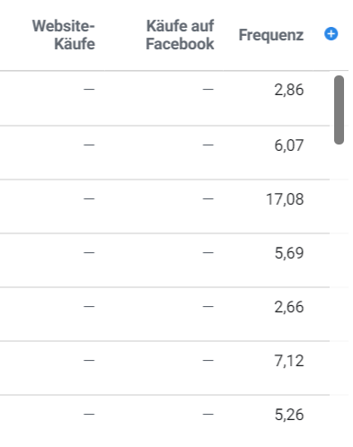Click Website-Käufe dash in the 6,07 row
The height and width of the screenshot is (447, 353).
click(89, 145)
